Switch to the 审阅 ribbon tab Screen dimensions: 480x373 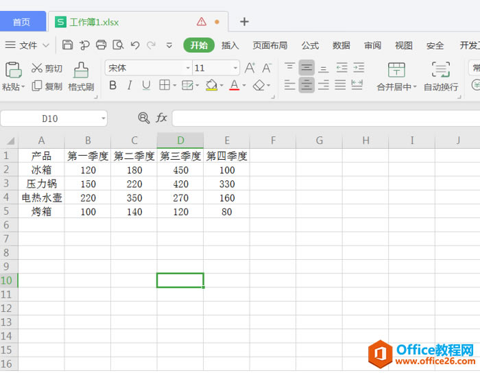click(x=372, y=45)
